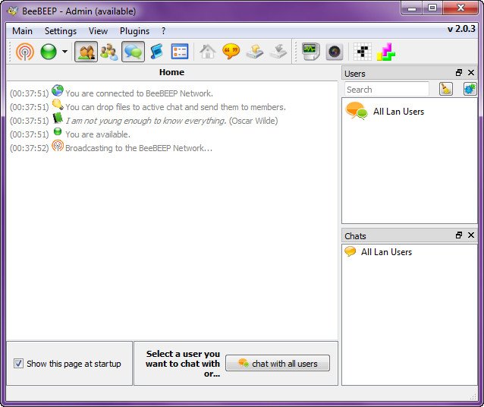
Task: Click 'You are connected to BeeBEEP Network.' text
Action: (140, 93)
